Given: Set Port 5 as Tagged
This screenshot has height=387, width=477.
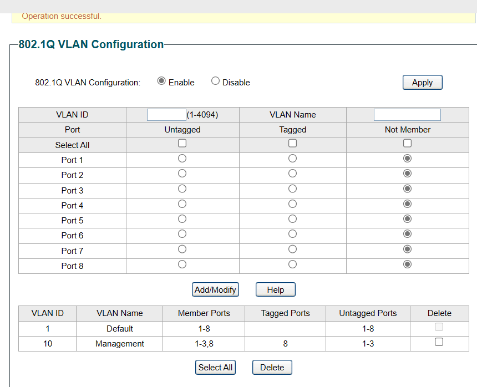Looking at the screenshot, I should click(x=293, y=219).
